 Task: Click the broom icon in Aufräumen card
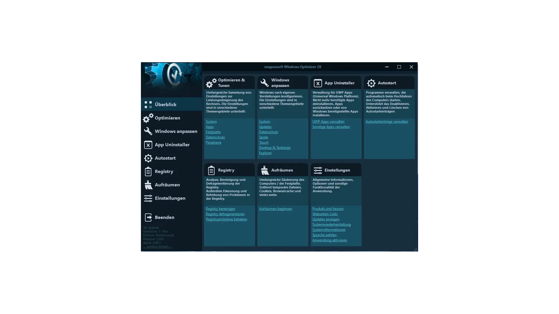pos(265,170)
